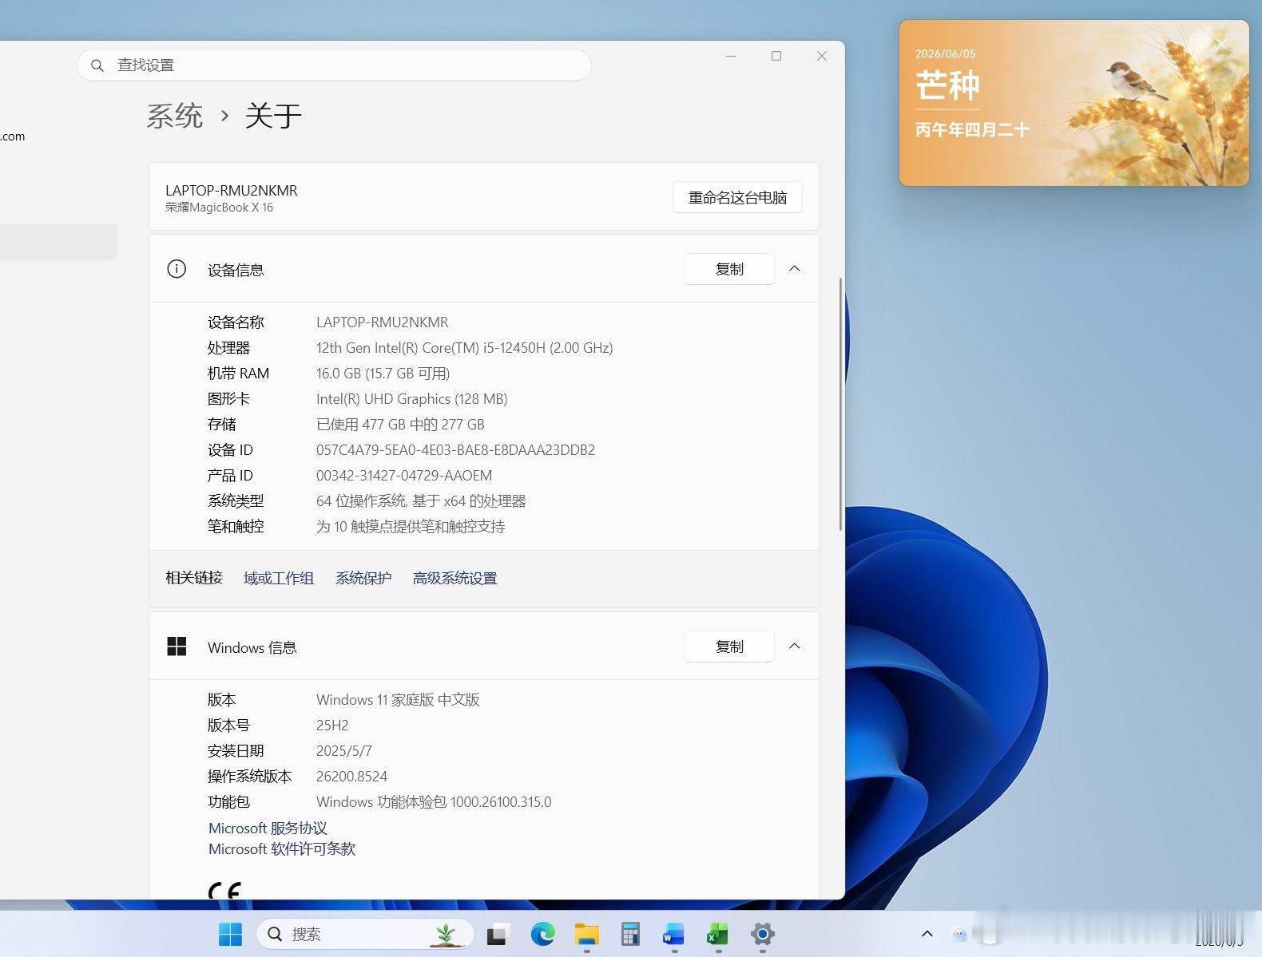
Task: Focus the 查找设置 search field
Action: [x=334, y=65]
